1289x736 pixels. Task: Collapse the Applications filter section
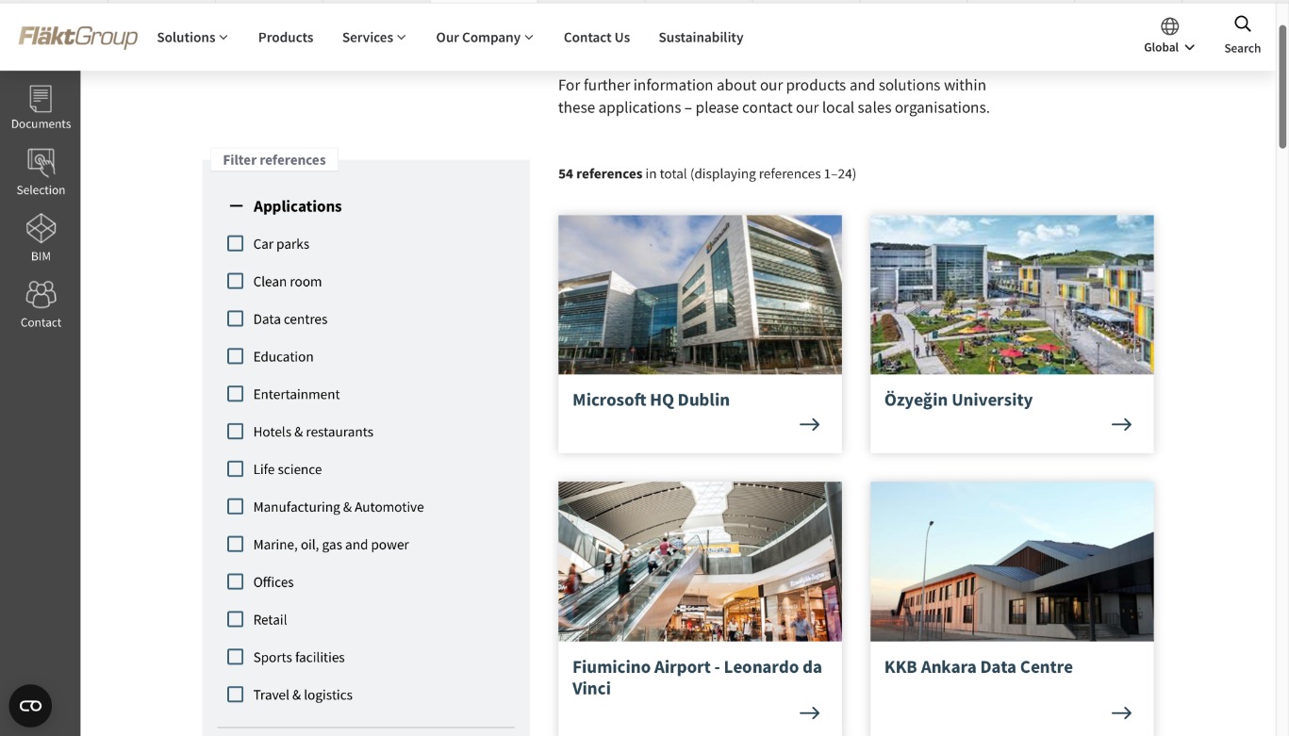(236, 205)
